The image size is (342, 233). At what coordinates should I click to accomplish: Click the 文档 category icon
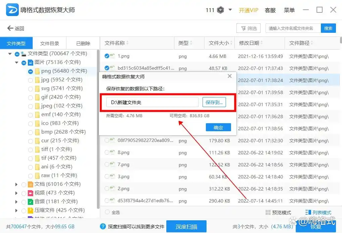tap(31, 184)
